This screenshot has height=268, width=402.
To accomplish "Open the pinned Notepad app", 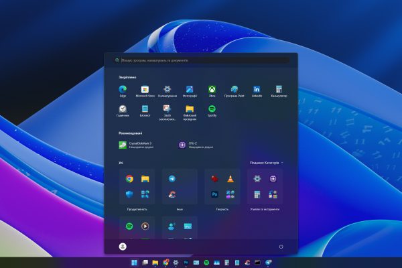I will (145, 109).
